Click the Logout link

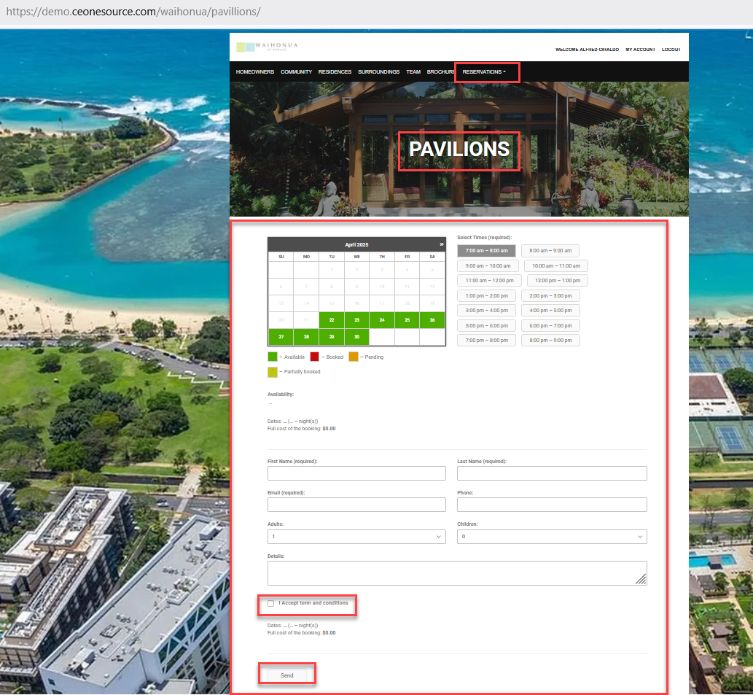(x=671, y=50)
